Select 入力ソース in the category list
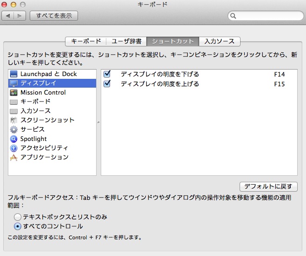 (x=52, y=111)
